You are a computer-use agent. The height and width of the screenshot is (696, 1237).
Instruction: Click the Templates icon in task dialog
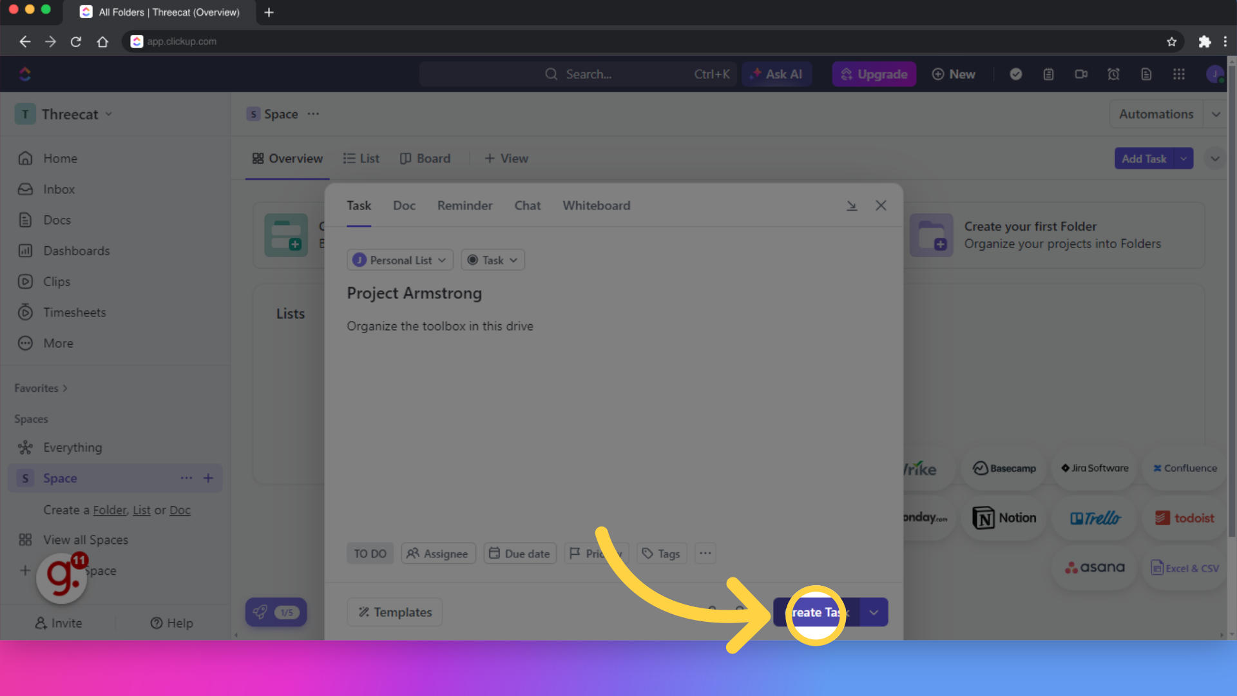365,612
